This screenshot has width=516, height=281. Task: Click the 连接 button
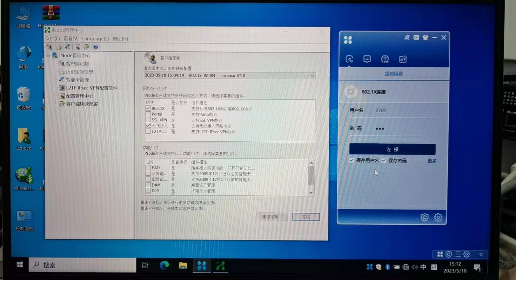392,149
